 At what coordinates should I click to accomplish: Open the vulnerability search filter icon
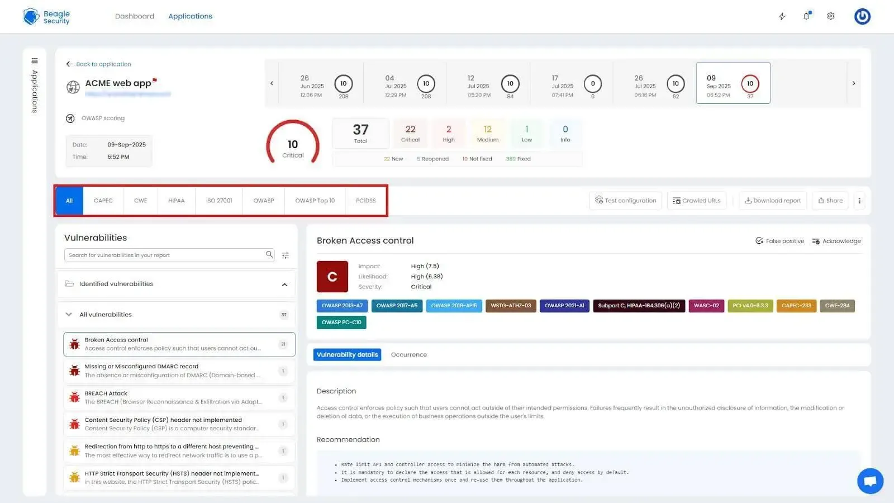click(x=286, y=255)
